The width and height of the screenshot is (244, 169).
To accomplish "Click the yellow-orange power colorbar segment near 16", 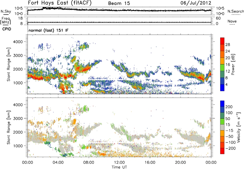I will tap(222, 61).
